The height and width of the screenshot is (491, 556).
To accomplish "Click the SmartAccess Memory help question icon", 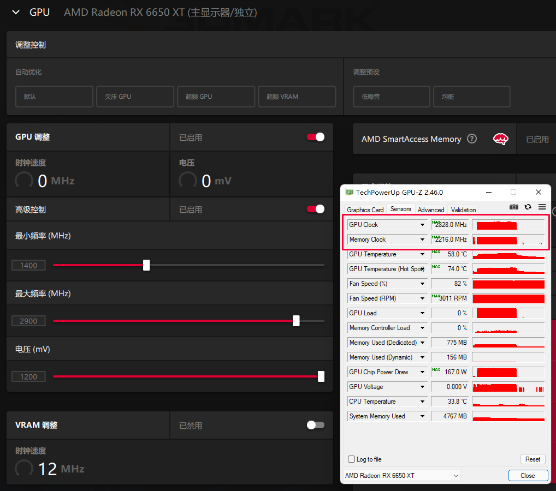I will [471, 139].
